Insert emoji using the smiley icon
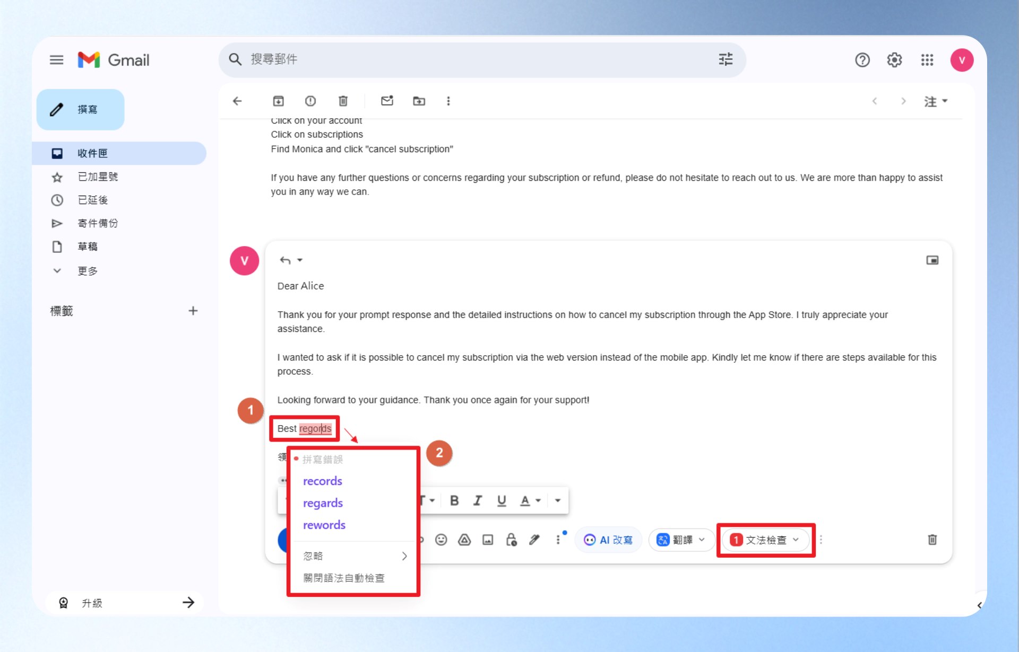Screen dimensions: 1019x652 point(441,540)
